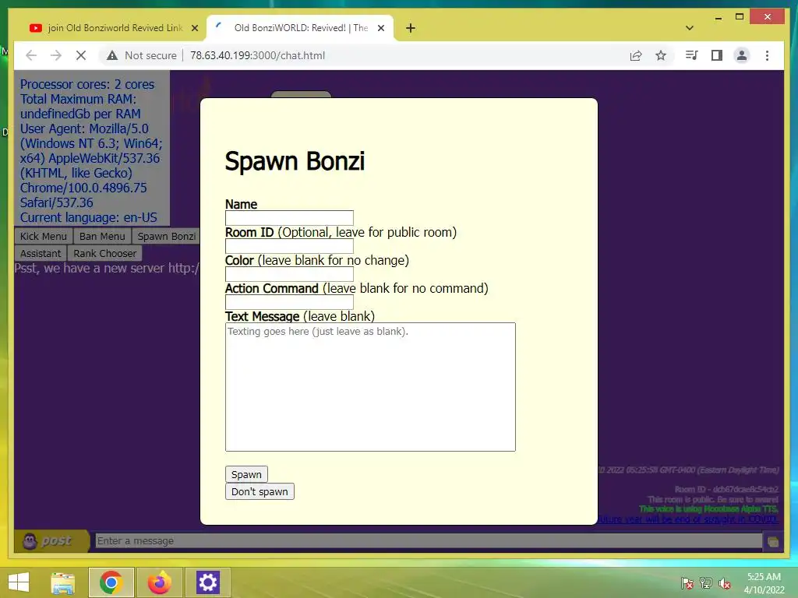Open the Chrome profile icon
Image resolution: width=798 pixels, height=598 pixels.
click(742, 55)
